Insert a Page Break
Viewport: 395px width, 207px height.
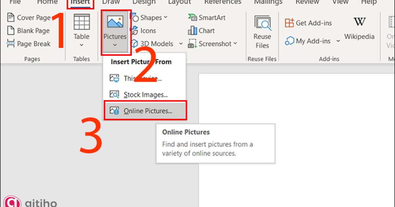point(29,44)
